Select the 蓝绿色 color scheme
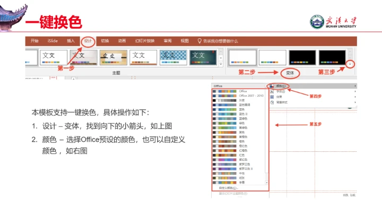The image size is (382, 215). click(x=238, y=118)
